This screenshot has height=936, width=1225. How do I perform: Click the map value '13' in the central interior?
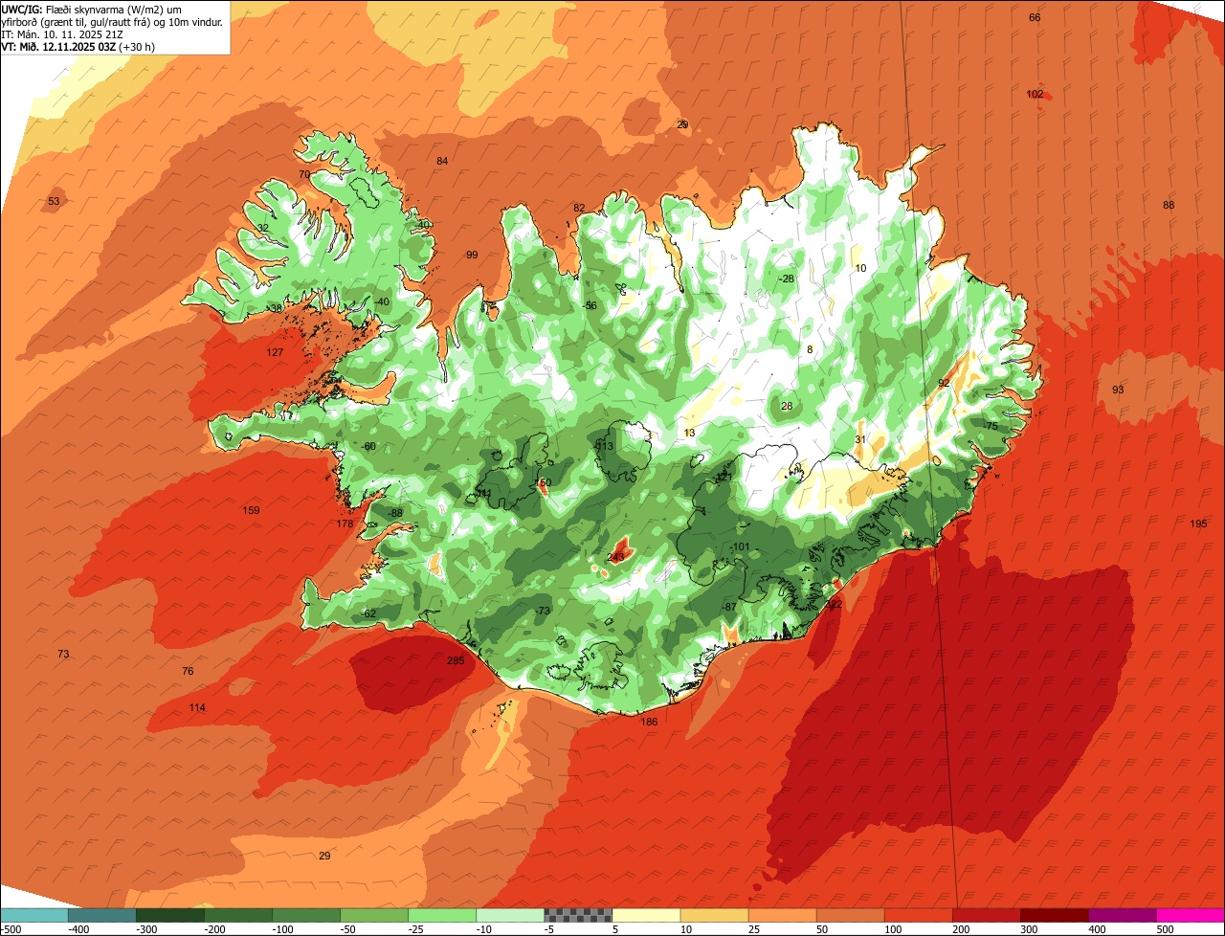click(690, 433)
